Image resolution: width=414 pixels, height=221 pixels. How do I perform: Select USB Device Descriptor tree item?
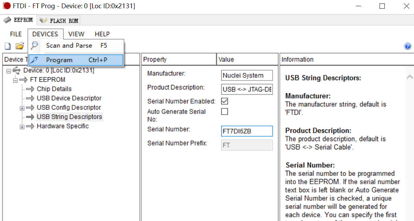(69, 98)
